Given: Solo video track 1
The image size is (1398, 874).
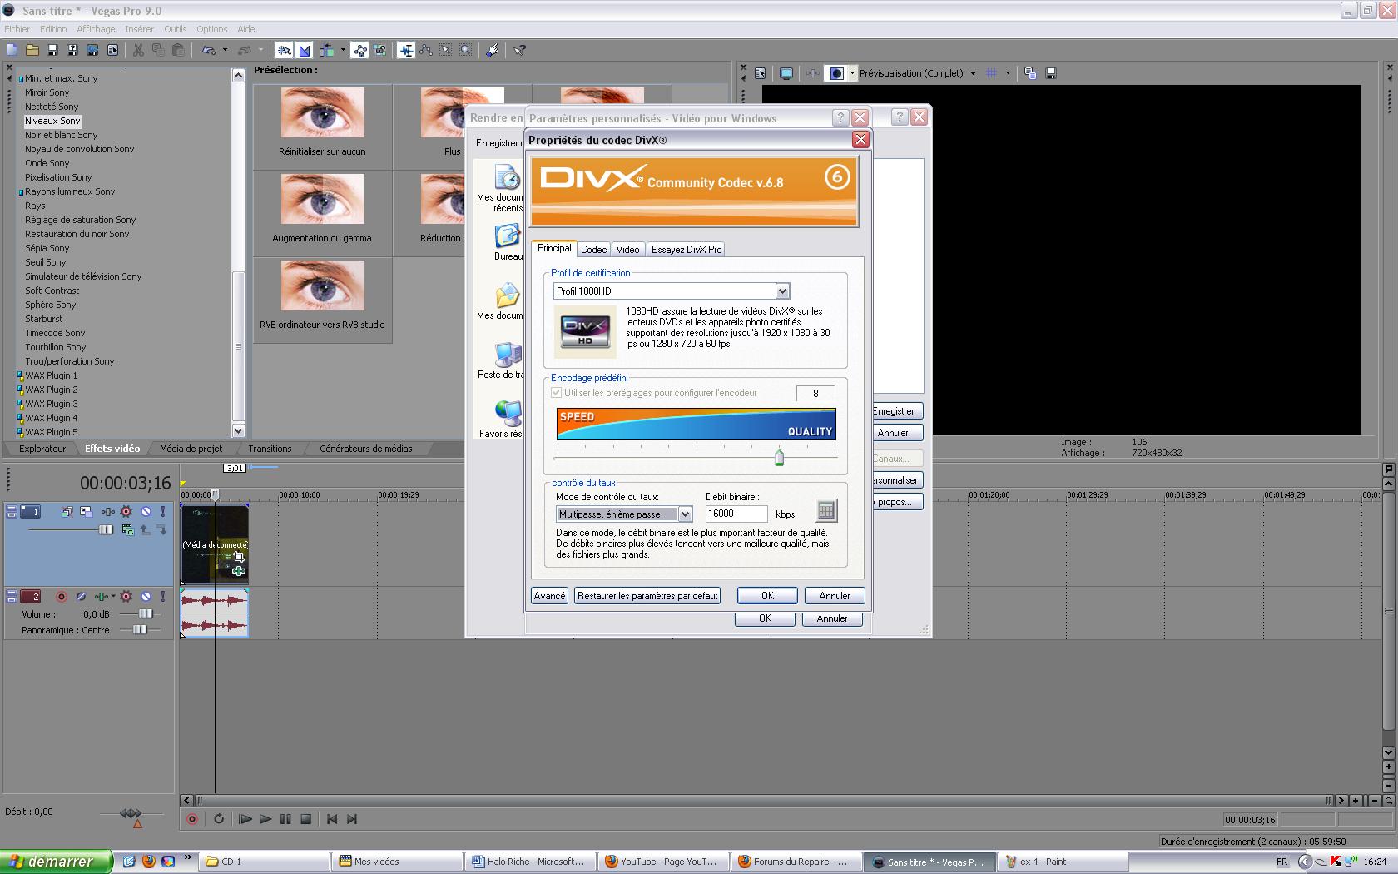Looking at the screenshot, I should tap(163, 511).
